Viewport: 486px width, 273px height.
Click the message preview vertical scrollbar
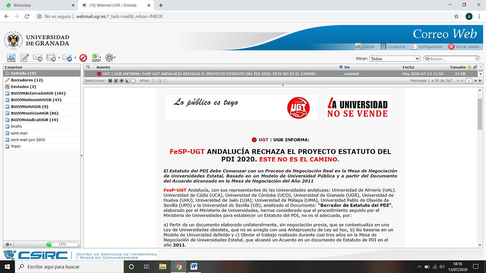point(480,114)
